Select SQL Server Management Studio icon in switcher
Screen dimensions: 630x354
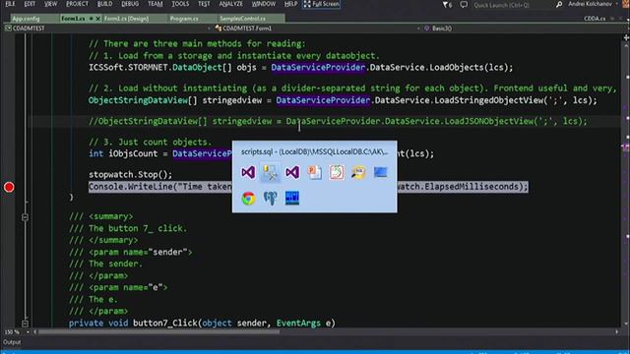tap(270, 173)
